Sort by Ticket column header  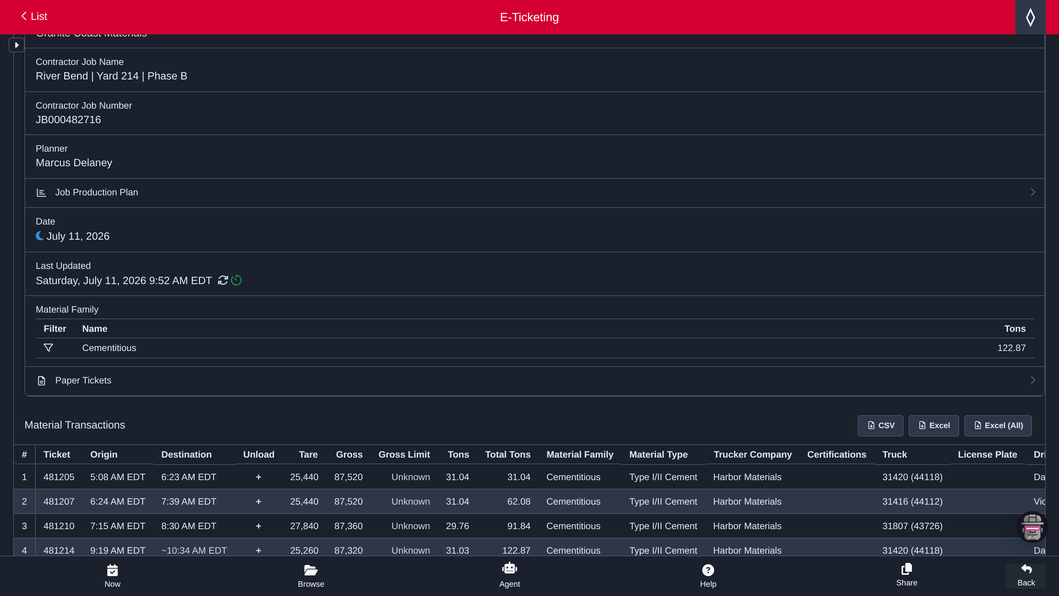pyautogui.click(x=57, y=455)
